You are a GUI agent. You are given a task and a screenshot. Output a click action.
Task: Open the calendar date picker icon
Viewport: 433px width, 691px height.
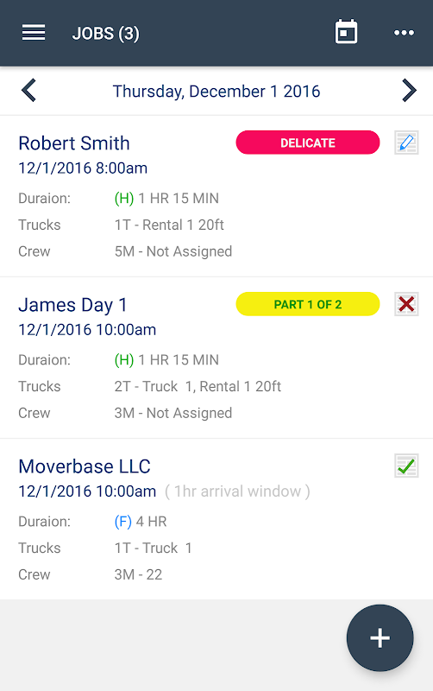tap(346, 32)
